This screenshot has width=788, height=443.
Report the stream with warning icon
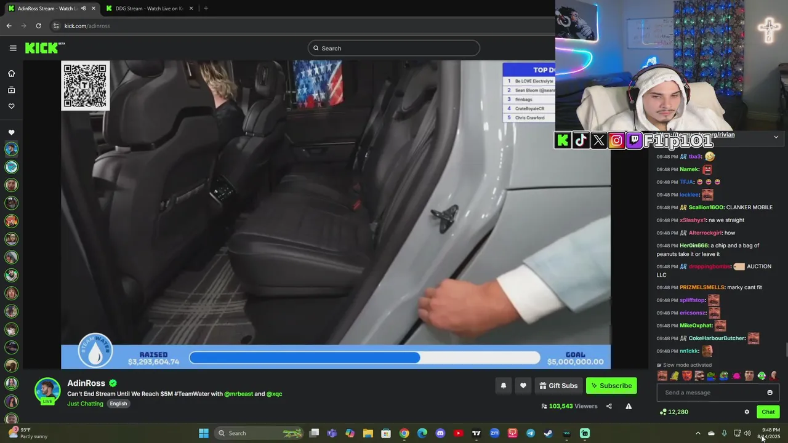[x=629, y=406]
